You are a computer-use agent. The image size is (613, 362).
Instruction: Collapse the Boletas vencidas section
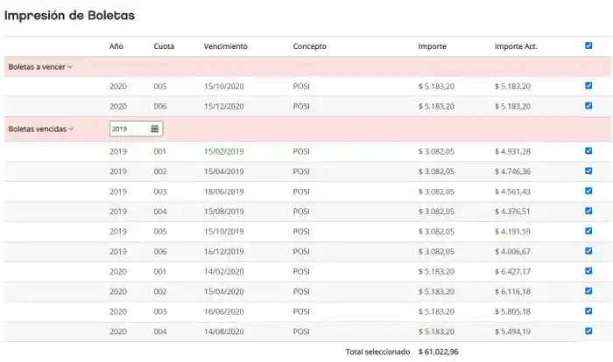pos(40,129)
